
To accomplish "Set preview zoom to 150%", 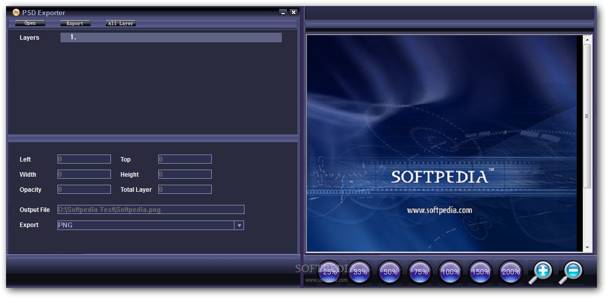I will (481, 272).
